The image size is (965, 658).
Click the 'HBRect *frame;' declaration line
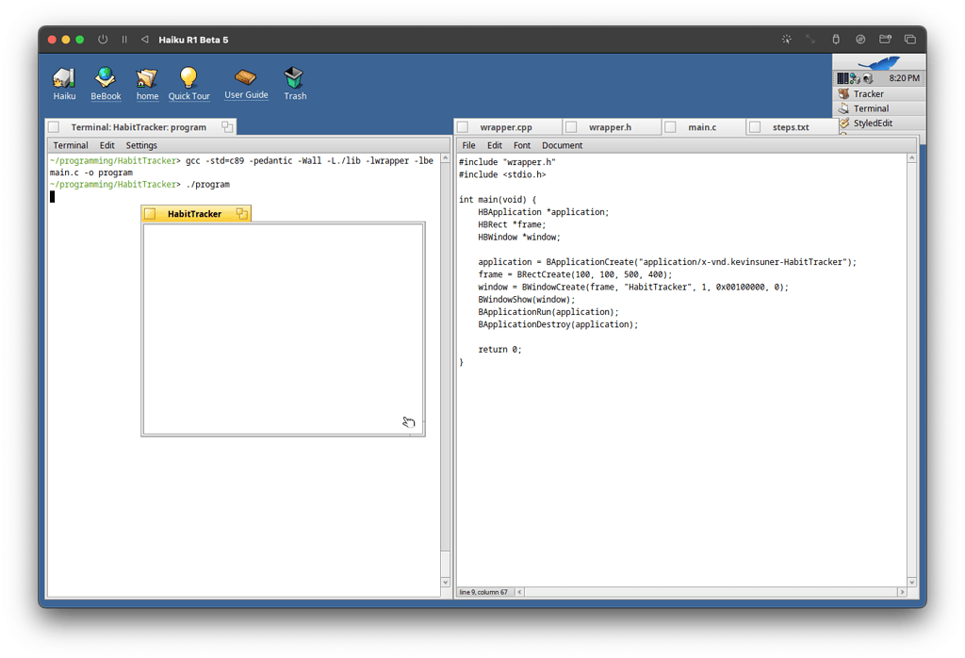pyautogui.click(x=512, y=224)
